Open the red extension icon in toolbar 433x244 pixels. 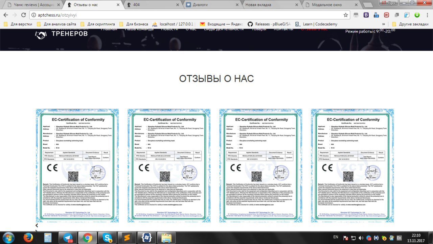tap(386, 15)
